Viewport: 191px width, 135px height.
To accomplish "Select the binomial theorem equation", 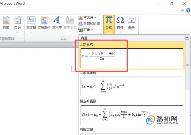I will [132, 86].
